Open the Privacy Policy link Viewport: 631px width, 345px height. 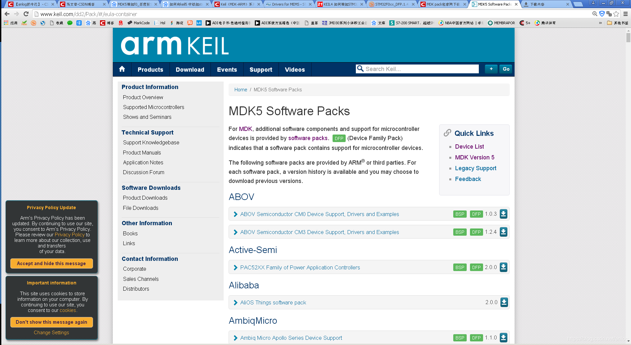(70, 235)
